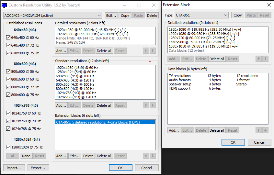Click None button under established resolutions
The height and width of the screenshot is (175, 274).
tap(26, 156)
